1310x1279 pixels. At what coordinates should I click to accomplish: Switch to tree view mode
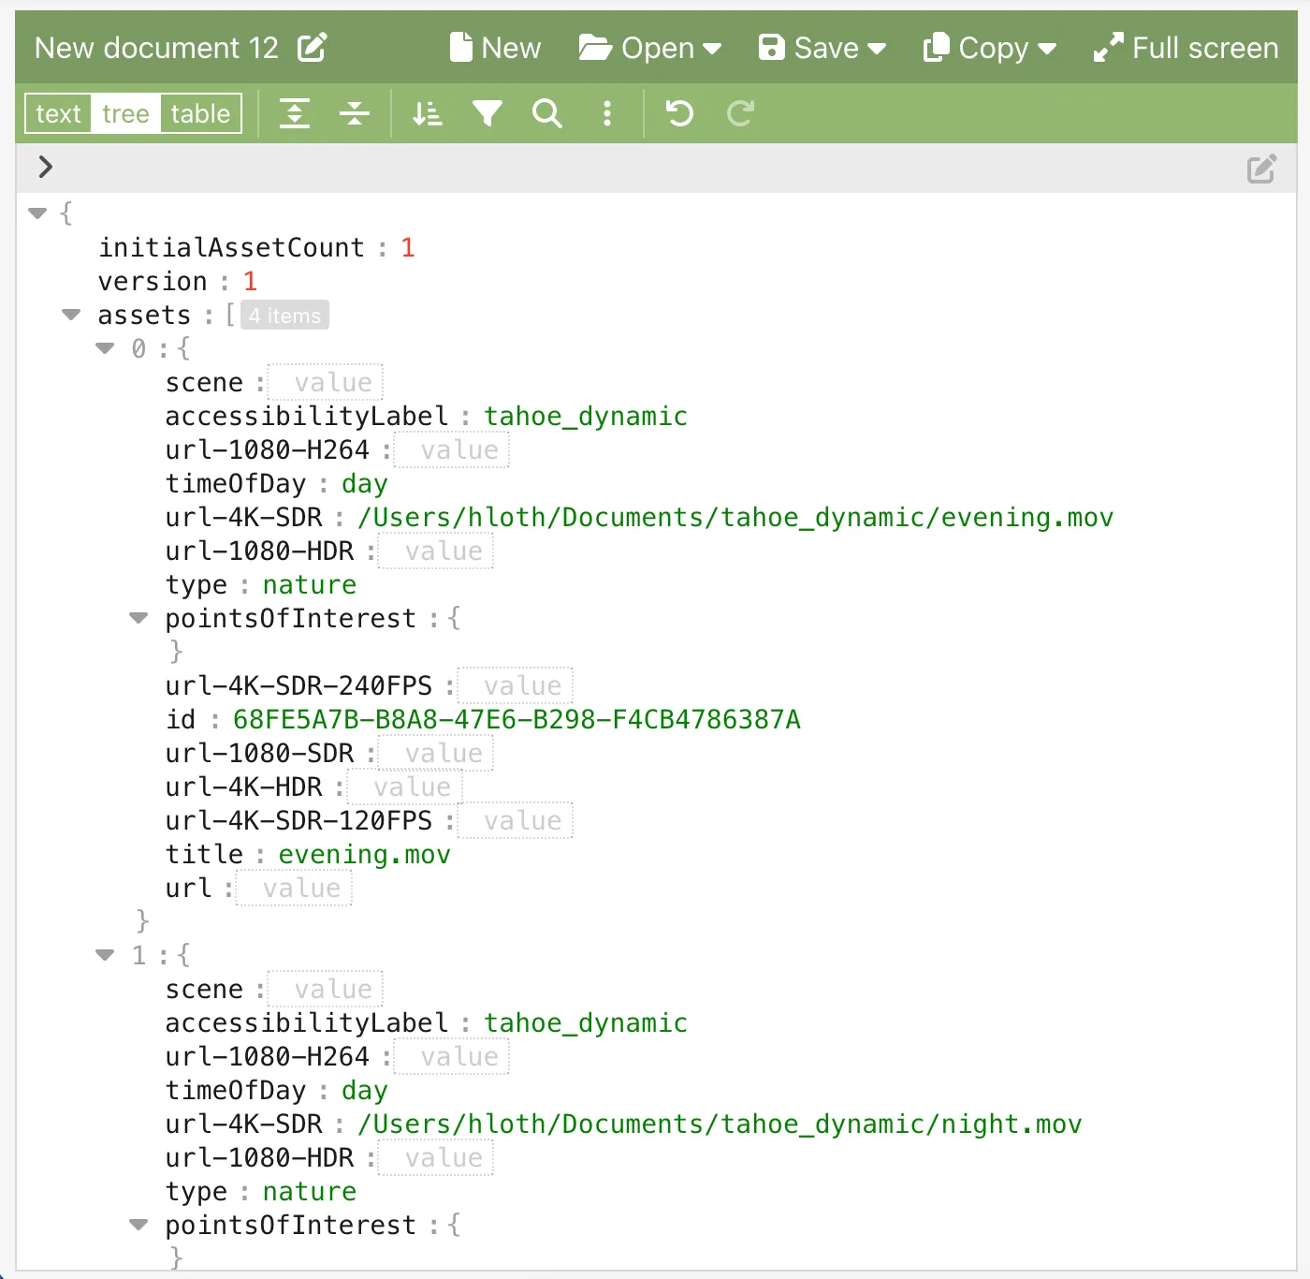(x=125, y=113)
